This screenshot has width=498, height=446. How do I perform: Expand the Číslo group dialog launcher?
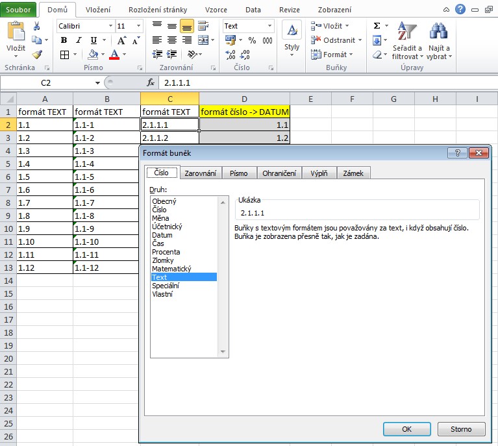(271, 68)
